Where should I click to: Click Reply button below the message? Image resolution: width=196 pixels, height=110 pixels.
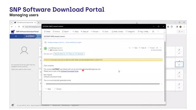tap(48, 89)
